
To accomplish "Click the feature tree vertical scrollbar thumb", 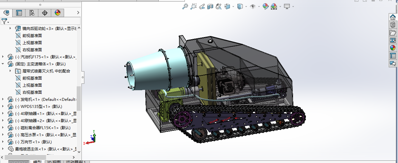I will tap(79, 98).
